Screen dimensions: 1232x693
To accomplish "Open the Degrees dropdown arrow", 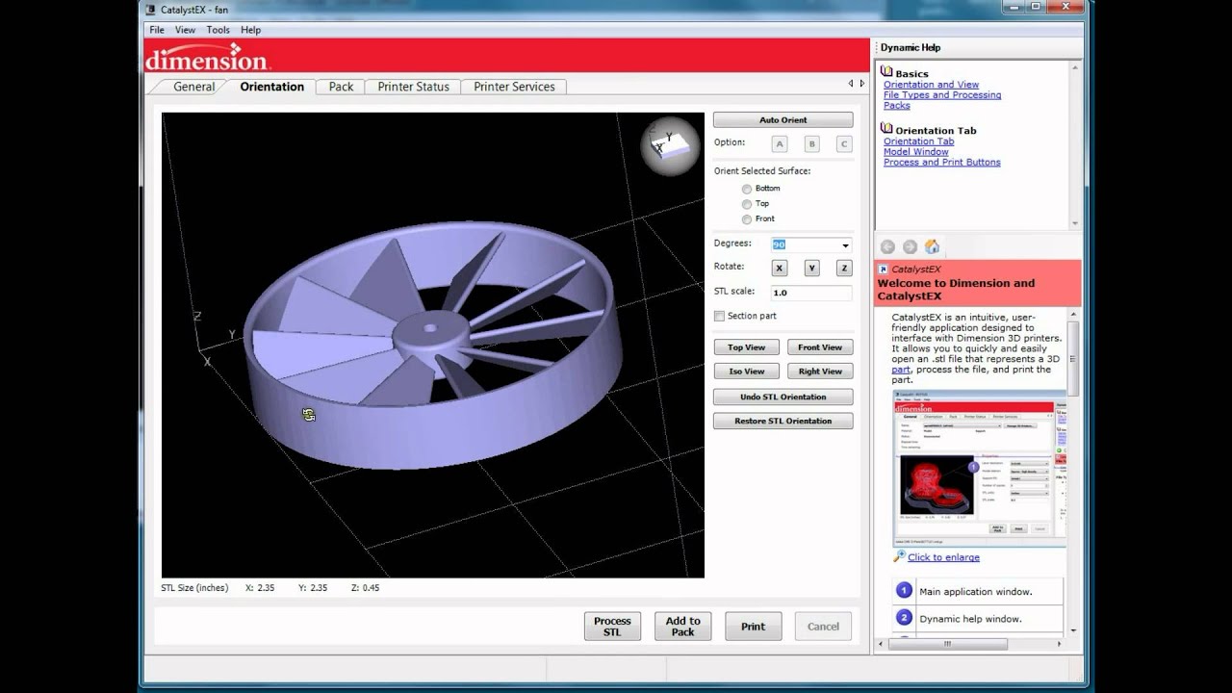I will coord(845,245).
